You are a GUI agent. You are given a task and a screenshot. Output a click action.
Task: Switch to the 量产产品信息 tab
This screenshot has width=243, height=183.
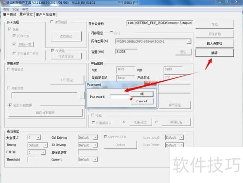(46, 15)
